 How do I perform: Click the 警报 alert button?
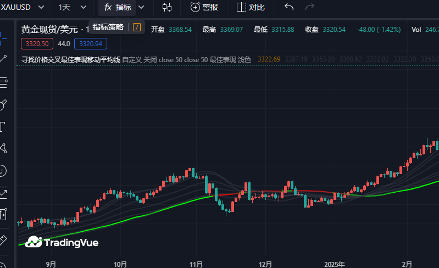tap(204, 7)
